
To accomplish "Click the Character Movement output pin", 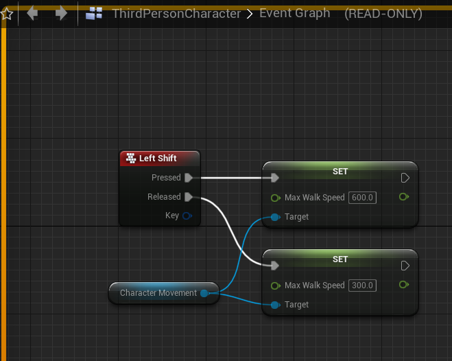I will point(204,293).
